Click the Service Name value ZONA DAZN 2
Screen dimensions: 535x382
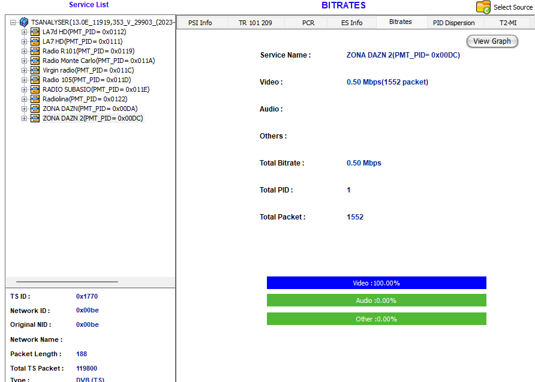click(403, 55)
